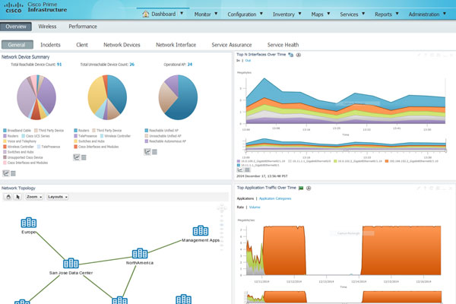Select the hand pan tool in Network Topology

(8, 196)
